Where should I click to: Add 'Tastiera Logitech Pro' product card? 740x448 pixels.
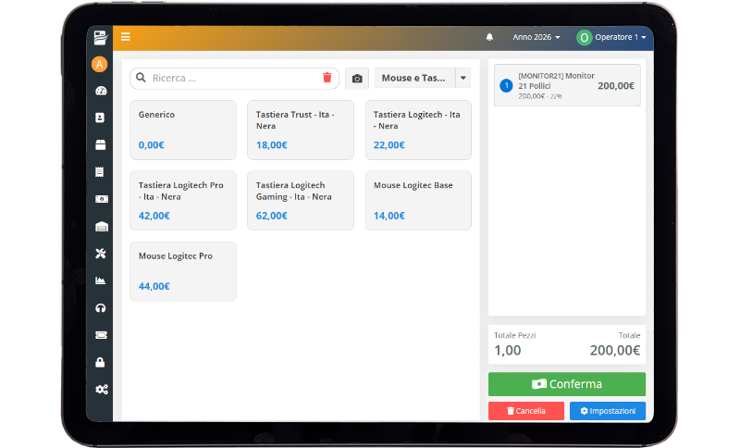tap(183, 201)
